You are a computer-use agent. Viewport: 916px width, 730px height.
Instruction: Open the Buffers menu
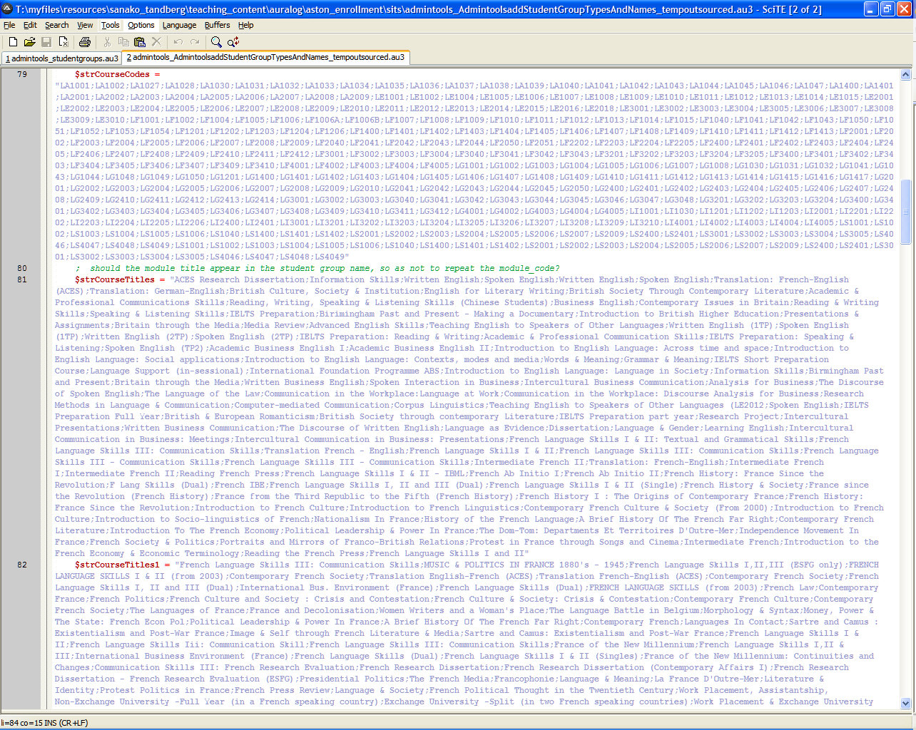pos(217,25)
